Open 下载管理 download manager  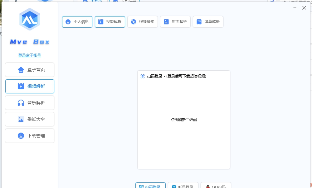pyautogui.click(x=30, y=136)
